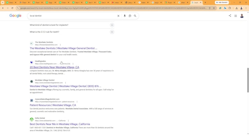Click the Westlake Village Dentist favicon

pyautogui.click(x=31, y=81)
